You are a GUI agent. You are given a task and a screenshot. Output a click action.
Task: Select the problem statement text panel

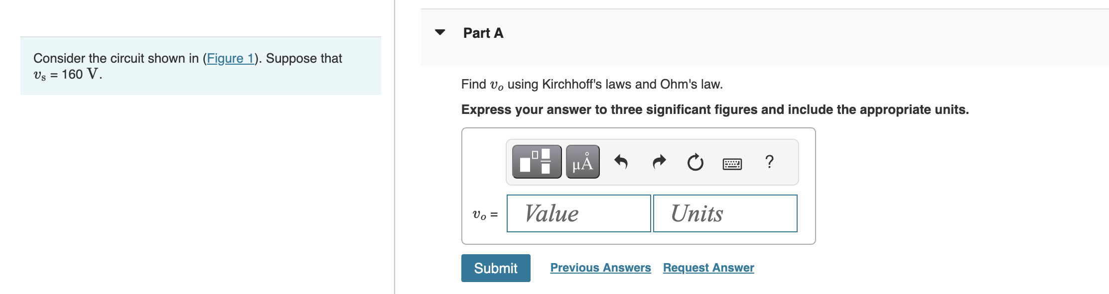200,66
